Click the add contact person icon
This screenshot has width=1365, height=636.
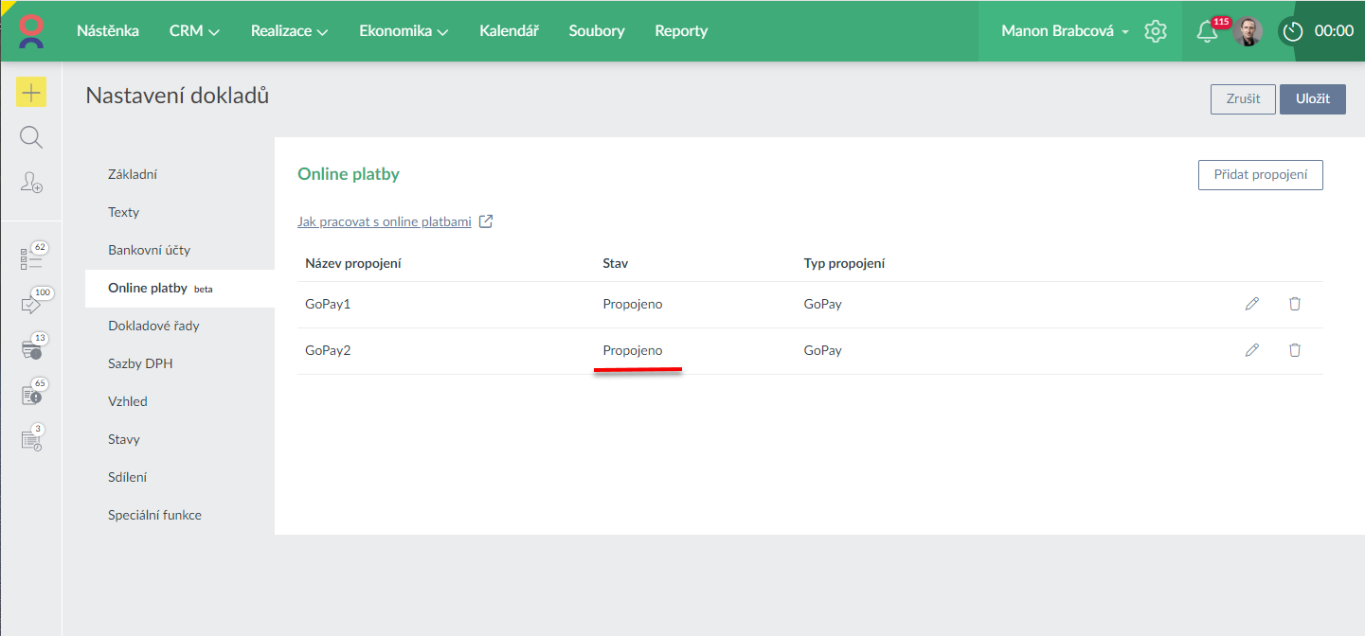pyautogui.click(x=31, y=183)
